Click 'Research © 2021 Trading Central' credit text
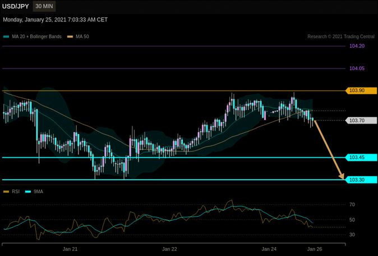378x256 pixels. tap(341, 36)
